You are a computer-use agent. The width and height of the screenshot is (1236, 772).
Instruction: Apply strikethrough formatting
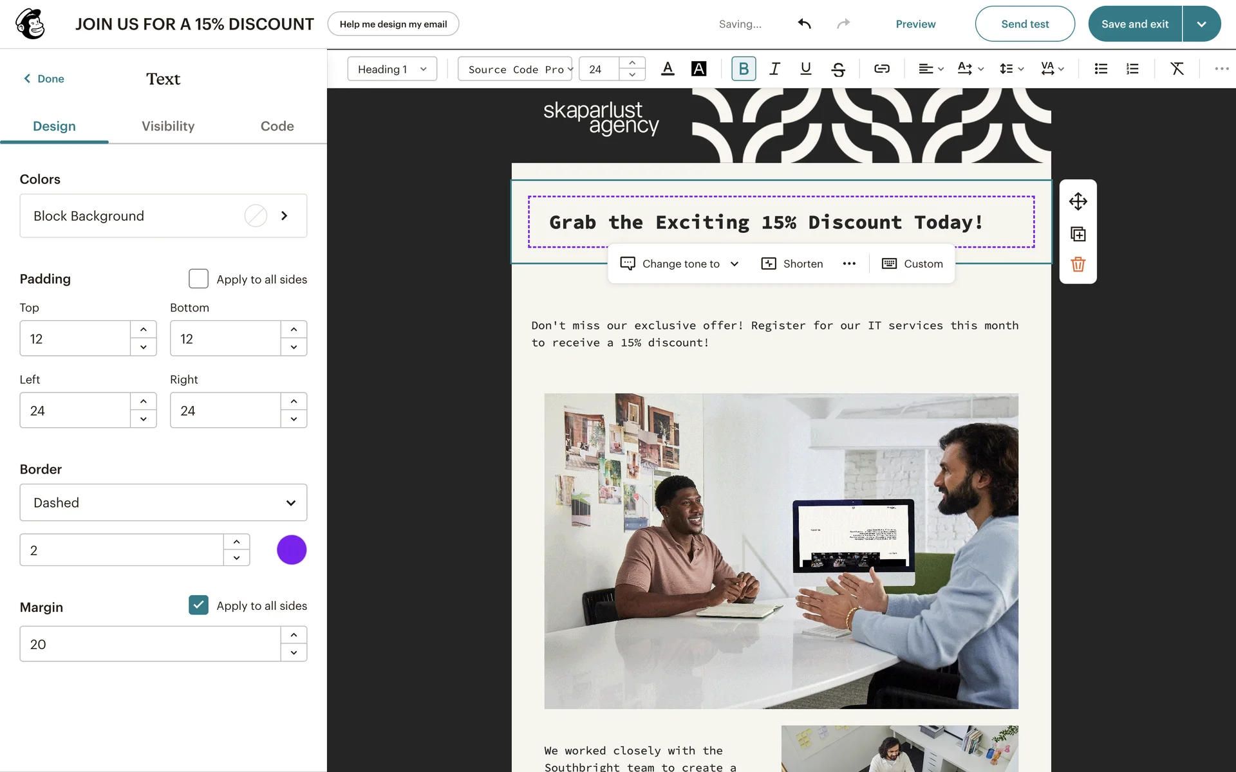(838, 69)
